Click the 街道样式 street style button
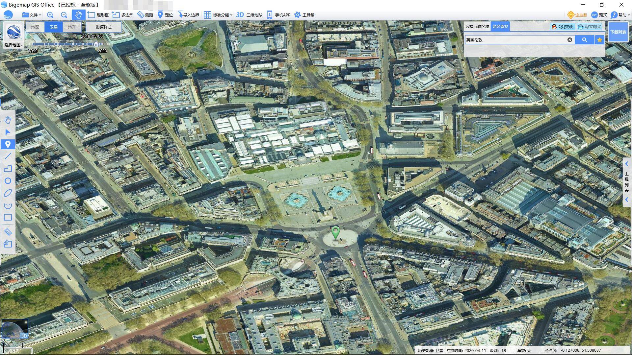 [x=104, y=27]
